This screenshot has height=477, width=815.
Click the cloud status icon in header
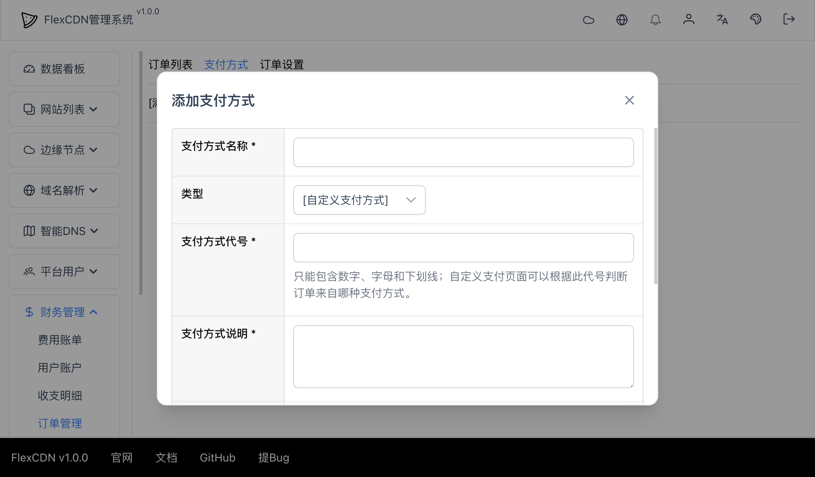[589, 19]
